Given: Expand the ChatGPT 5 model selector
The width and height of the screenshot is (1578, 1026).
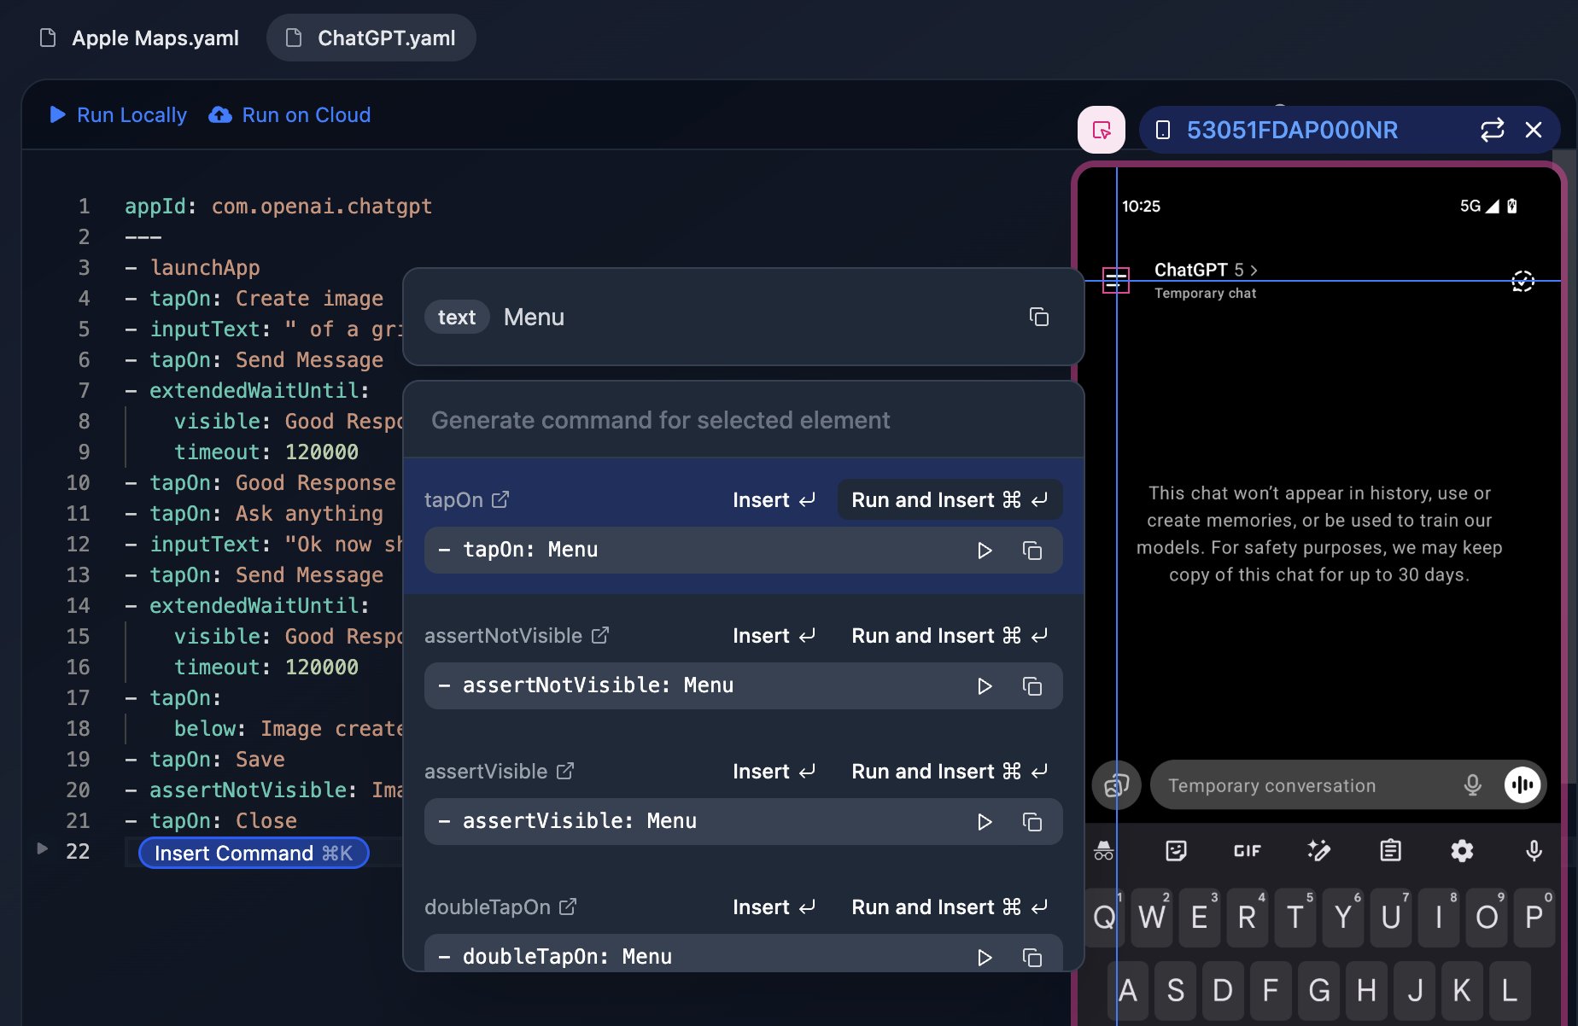Looking at the screenshot, I should [1205, 270].
